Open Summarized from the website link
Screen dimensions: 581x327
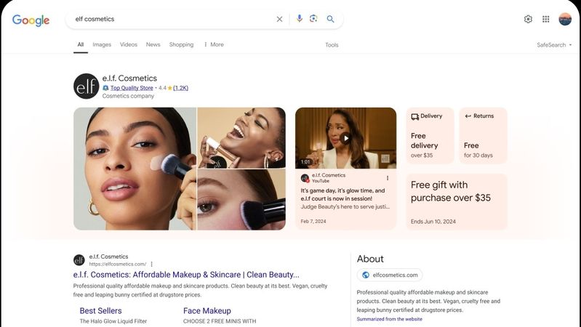pyautogui.click(x=390, y=319)
